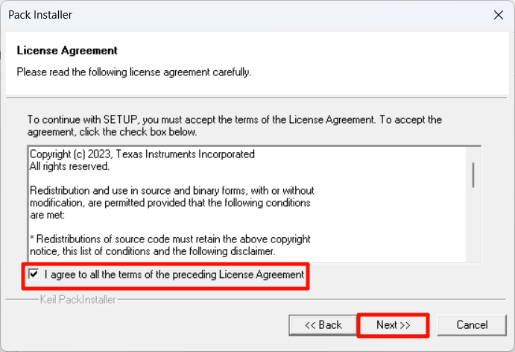The height and width of the screenshot is (352, 515).
Task: Go to the next step with Next >>
Action: [394, 325]
